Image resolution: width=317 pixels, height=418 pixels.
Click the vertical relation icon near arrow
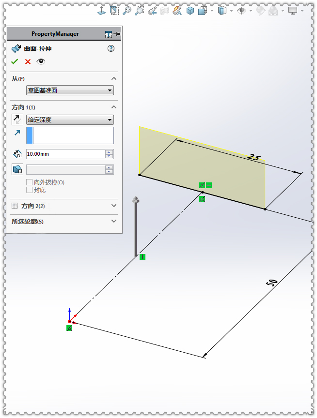(143, 257)
